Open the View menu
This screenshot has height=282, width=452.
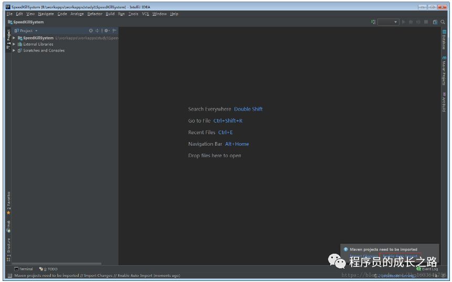point(30,14)
